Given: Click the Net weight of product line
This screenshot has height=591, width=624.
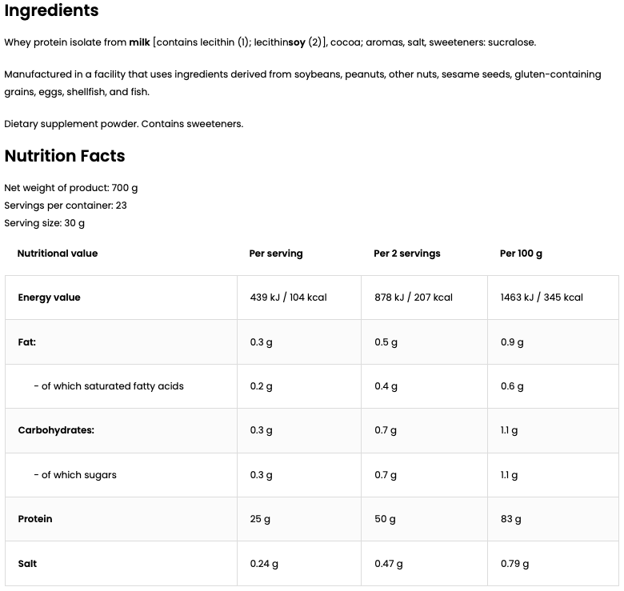Looking at the screenshot, I should (x=71, y=188).
